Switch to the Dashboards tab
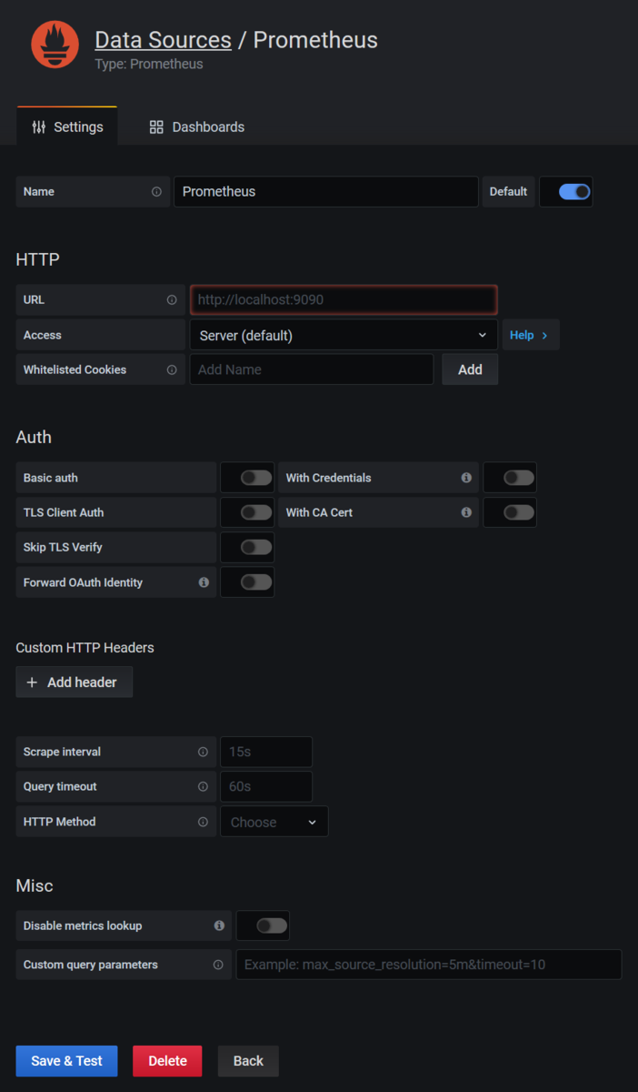Image resolution: width=638 pixels, height=1092 pixels. pos(196,126)
